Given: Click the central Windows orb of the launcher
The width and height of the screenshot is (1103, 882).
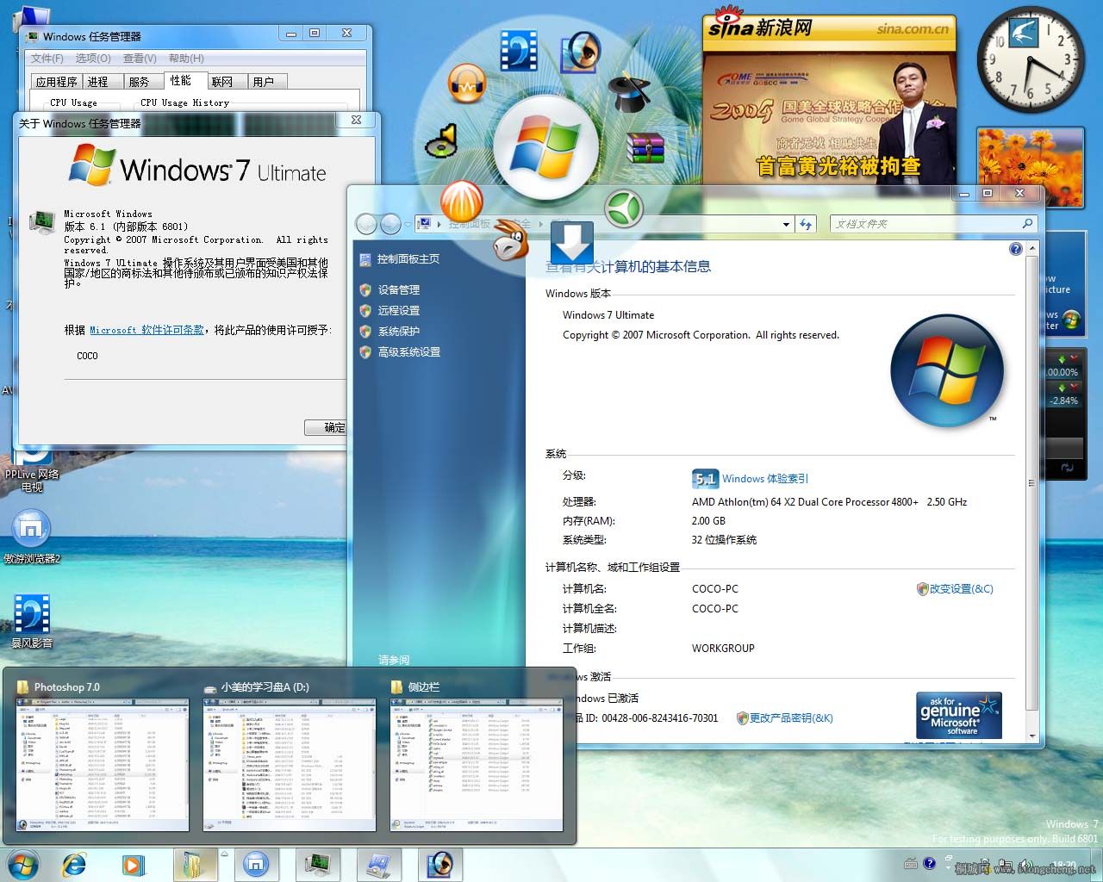Looking at the screenshot, I should [545, 146].
